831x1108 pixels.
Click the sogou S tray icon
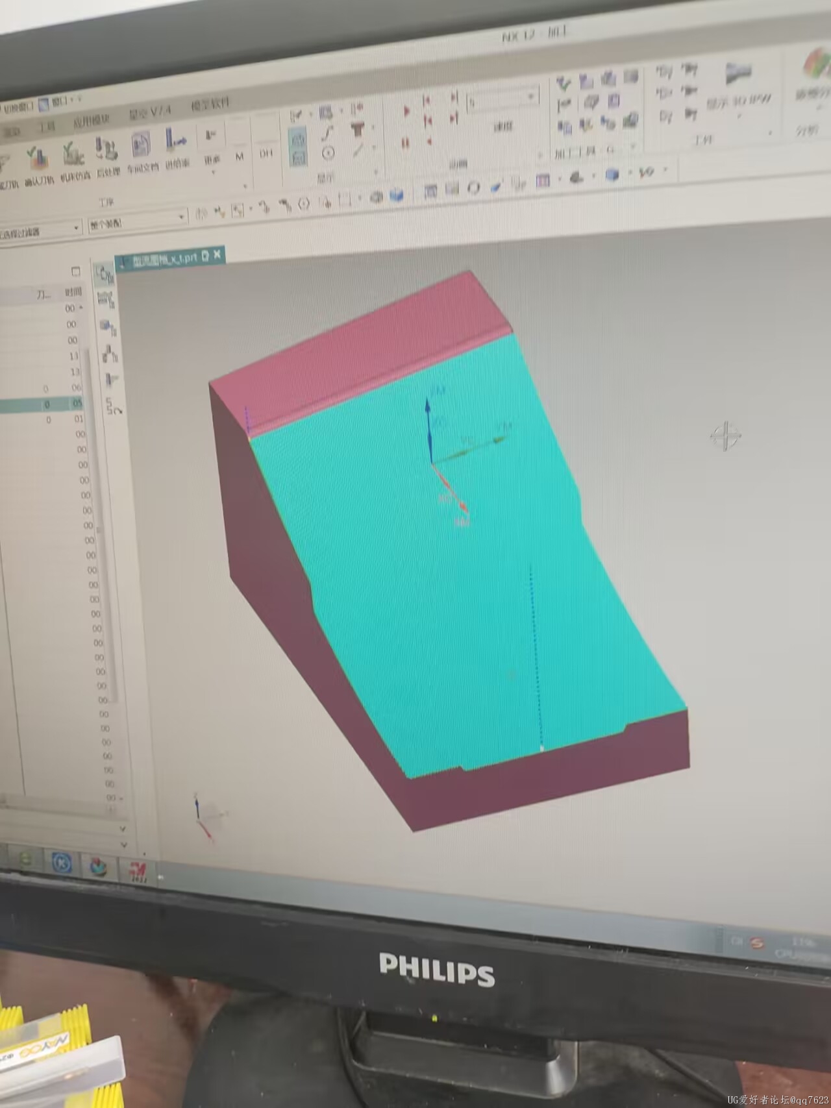(756, 942)
